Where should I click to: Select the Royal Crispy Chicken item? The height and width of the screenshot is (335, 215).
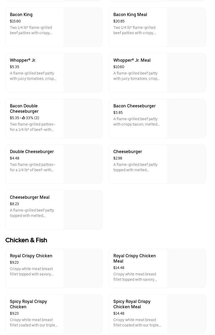coord(54,268)
